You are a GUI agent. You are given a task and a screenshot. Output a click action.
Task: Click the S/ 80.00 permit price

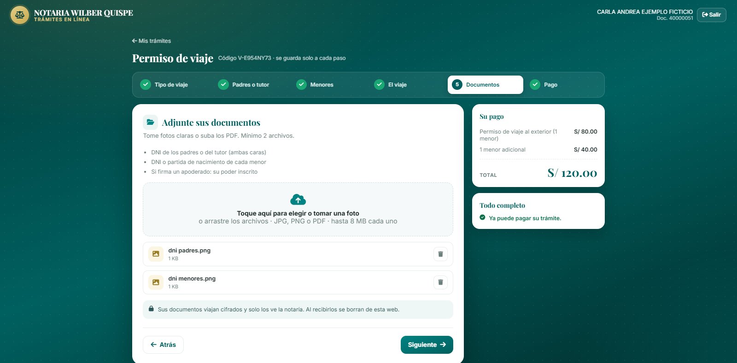tap(585, 132)
